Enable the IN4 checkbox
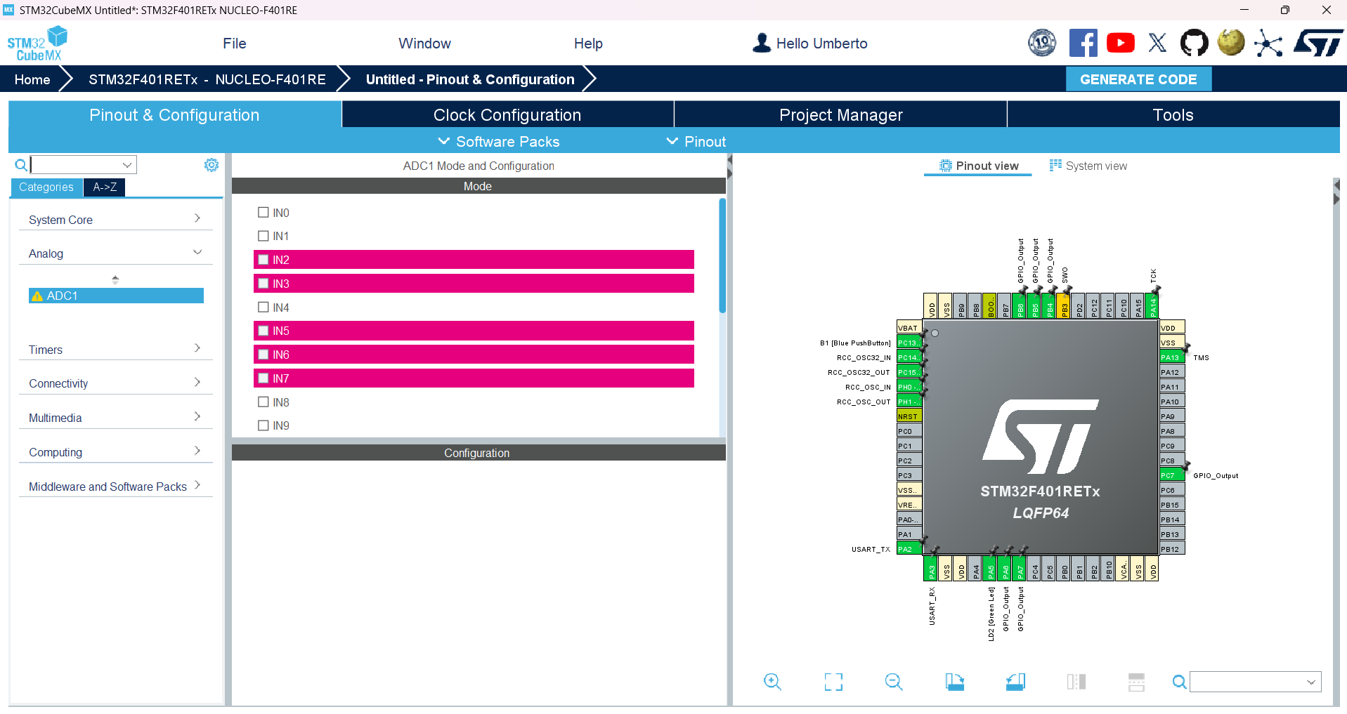This screenshot has height=714, width=1347. 263,307
